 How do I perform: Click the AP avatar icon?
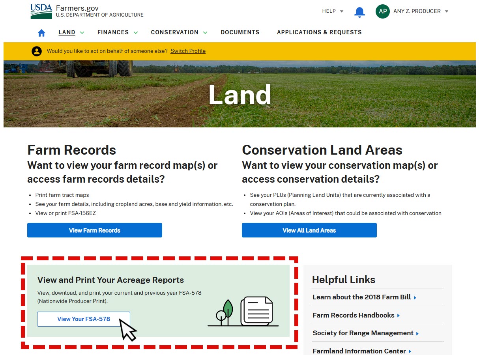pos(382,11)
